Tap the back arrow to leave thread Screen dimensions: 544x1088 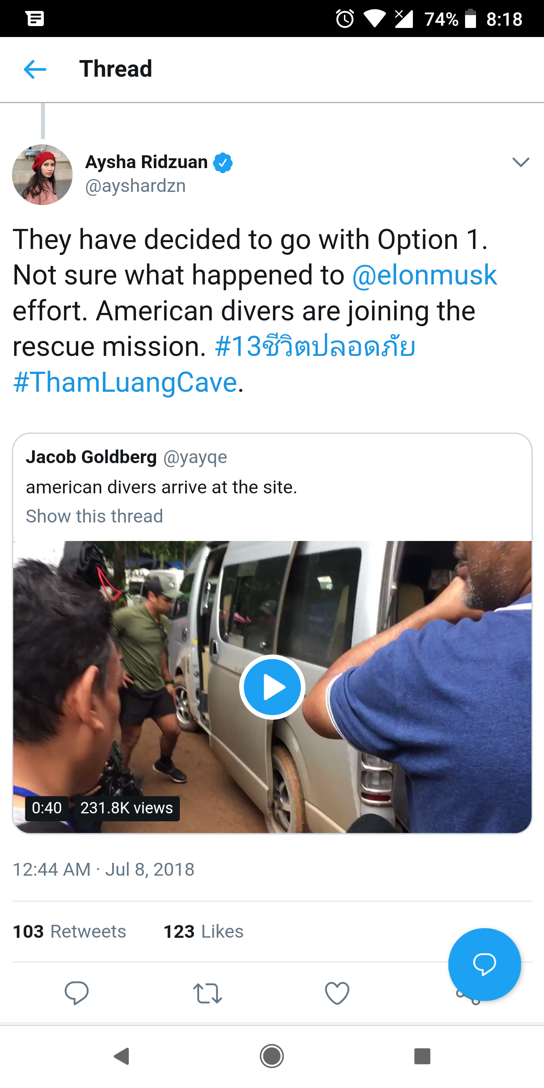pos(35,69)
